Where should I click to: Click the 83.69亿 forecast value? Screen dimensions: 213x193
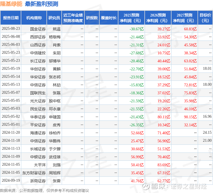[164, 165]
